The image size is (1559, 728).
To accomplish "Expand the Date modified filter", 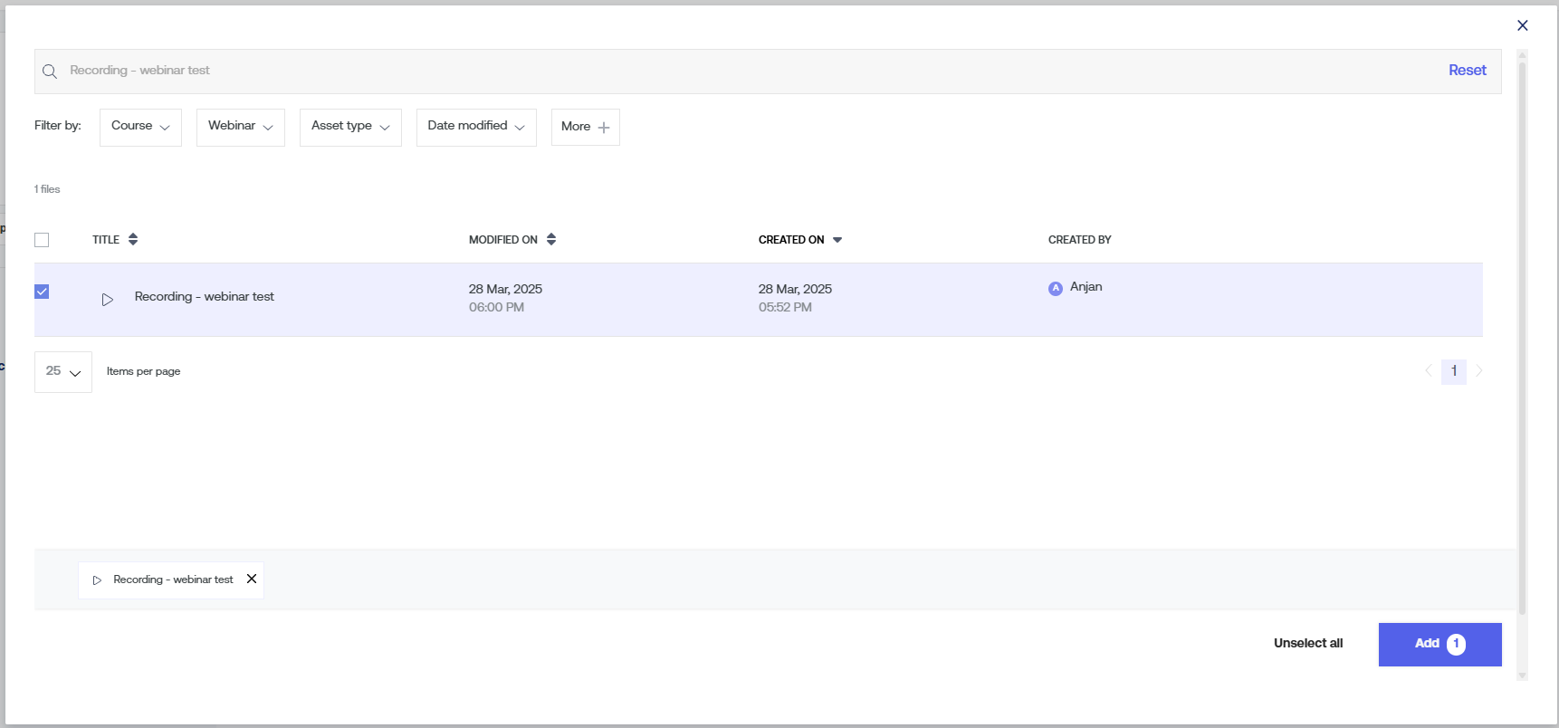I will coord(476,127).
